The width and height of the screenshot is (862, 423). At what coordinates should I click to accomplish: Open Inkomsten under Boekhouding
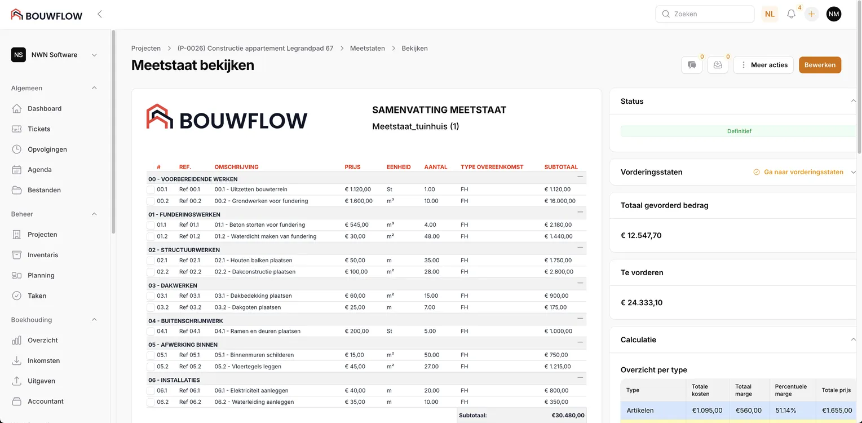43,360
